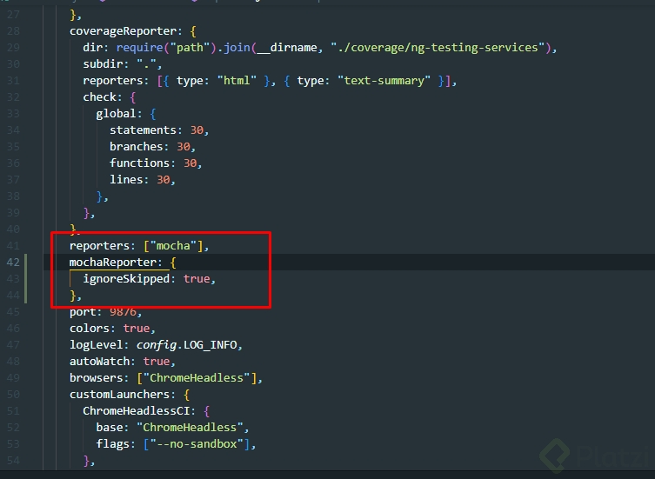The image size is (655, 479).
Task: Click the true value after ignoreSkipped
Action: tap(197, 279)
